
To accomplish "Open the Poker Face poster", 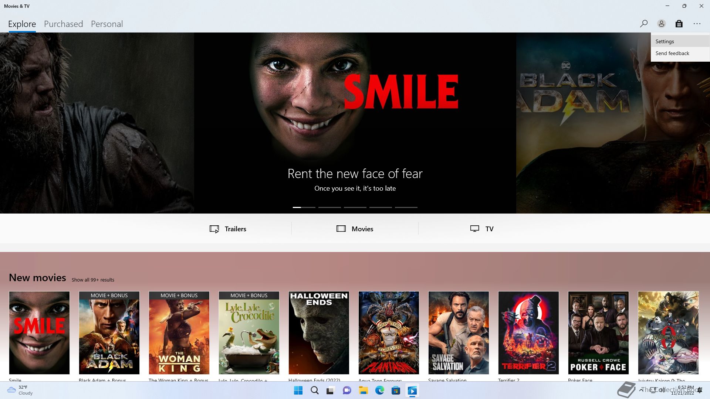I will point(598,332).
